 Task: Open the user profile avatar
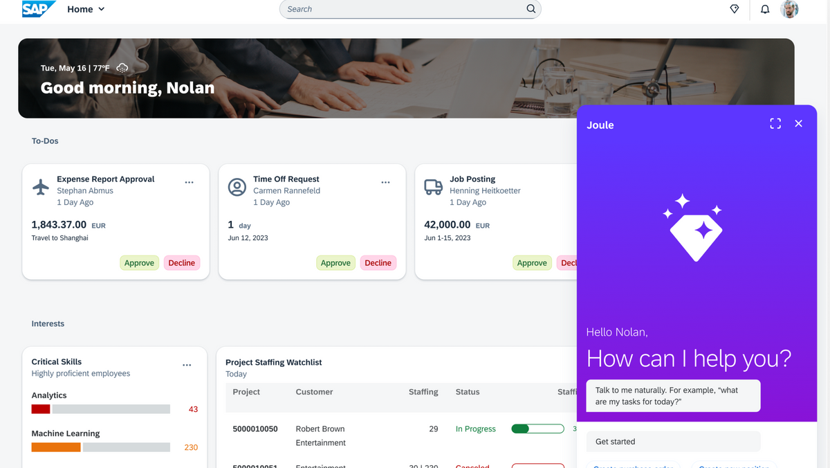pos(789,9)
